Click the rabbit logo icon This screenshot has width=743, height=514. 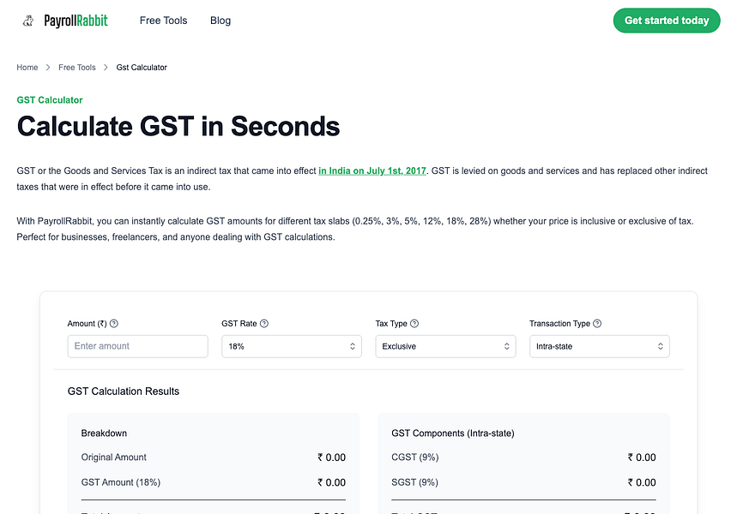[26, 20]
